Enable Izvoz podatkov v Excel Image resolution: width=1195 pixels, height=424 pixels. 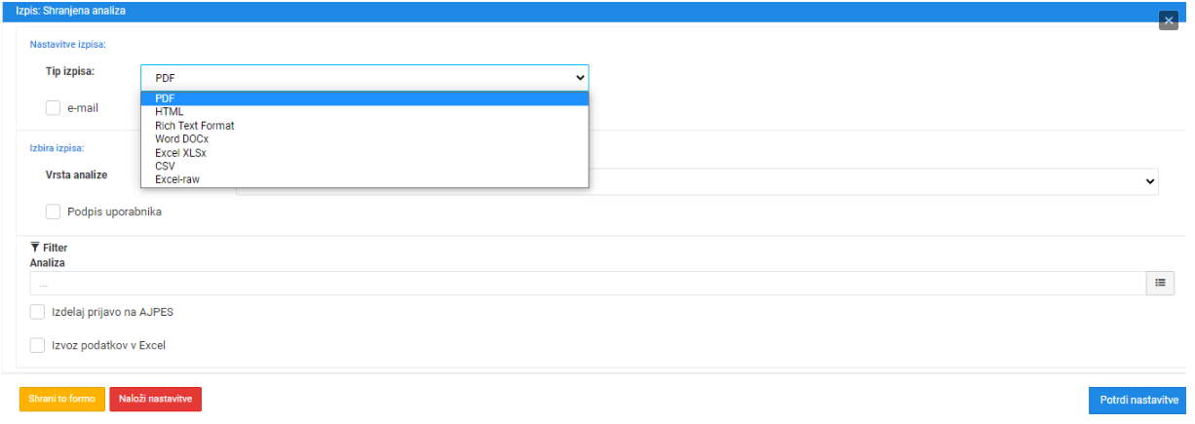[x=37, y=345]
